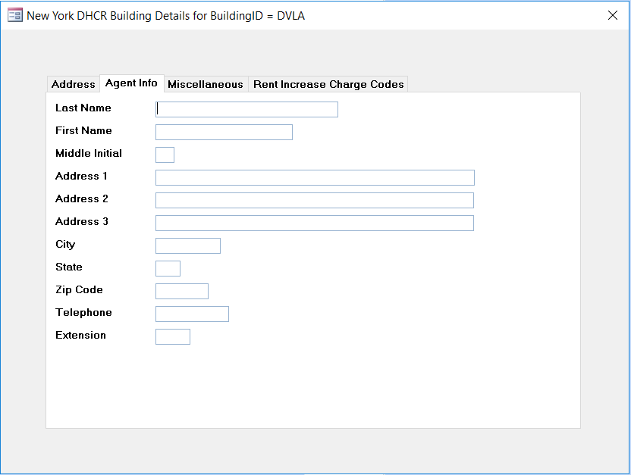This screenshot has height=475, width=631.
Task: Select the Extension input box
Action: [173, 336]
